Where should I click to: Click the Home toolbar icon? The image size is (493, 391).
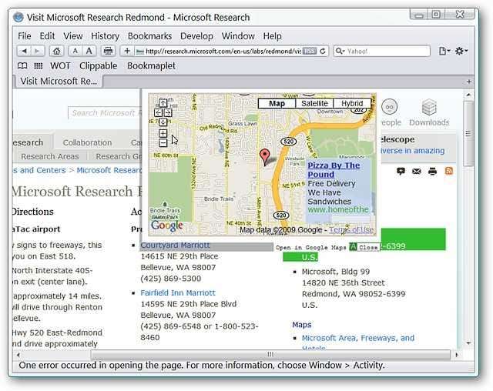(56, 51)
